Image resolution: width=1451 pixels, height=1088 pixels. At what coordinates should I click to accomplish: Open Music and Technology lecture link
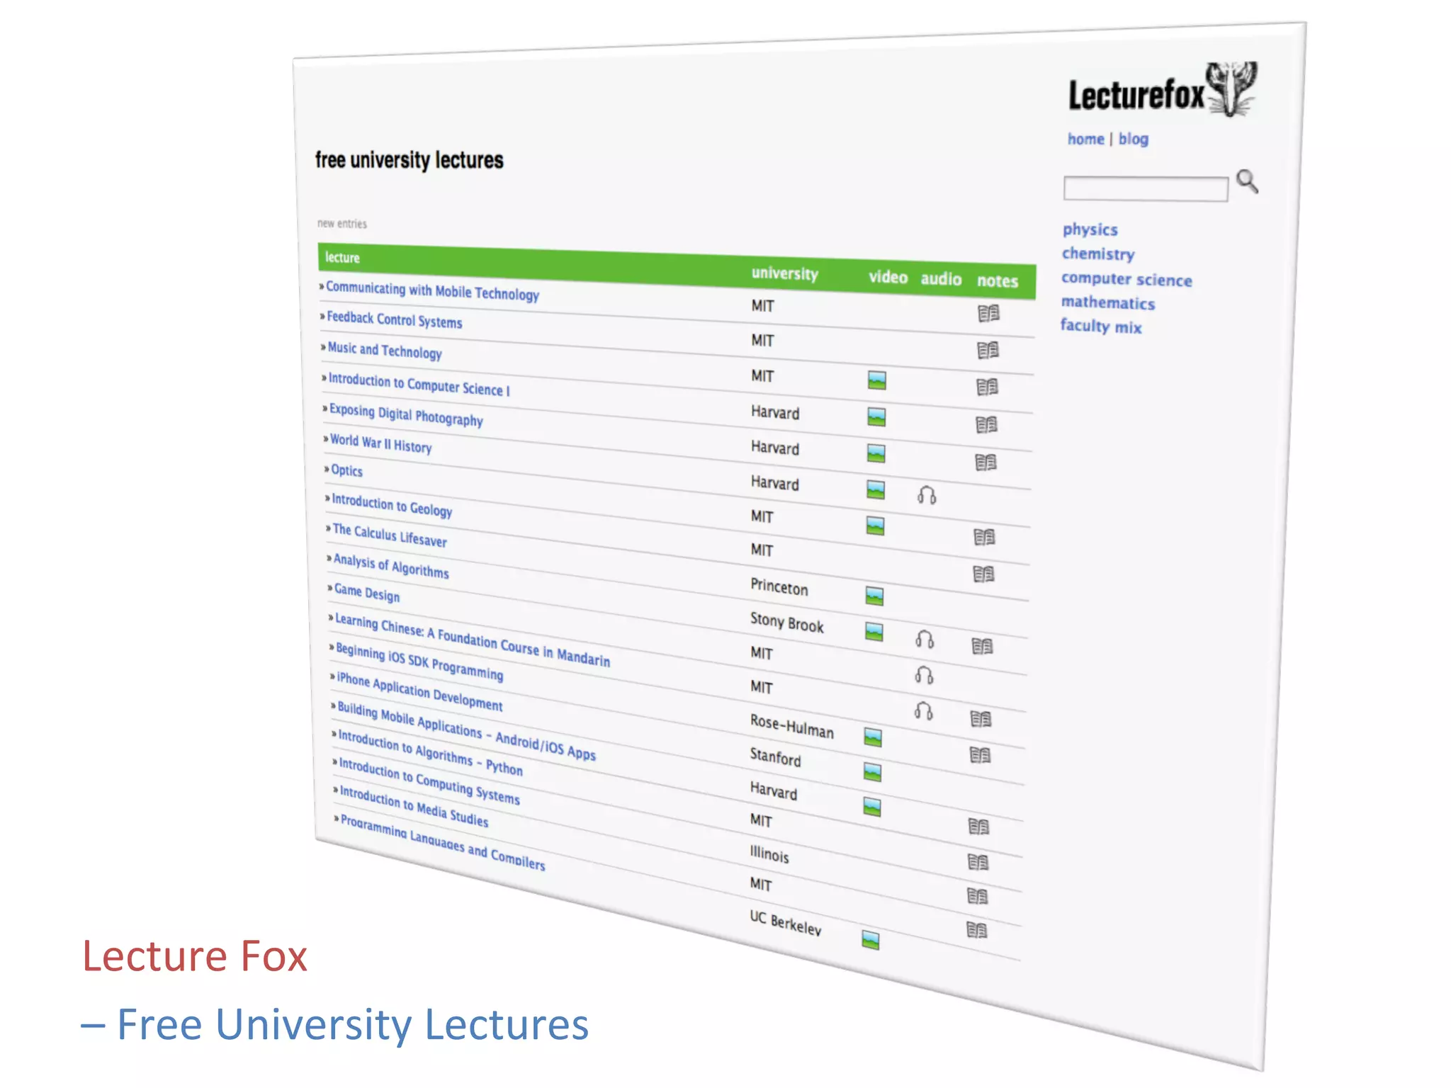point(384,350)
